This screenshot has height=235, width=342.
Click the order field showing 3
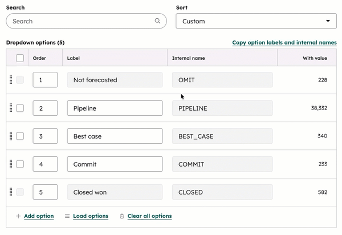pyautogui.click(x=45, y=136)
